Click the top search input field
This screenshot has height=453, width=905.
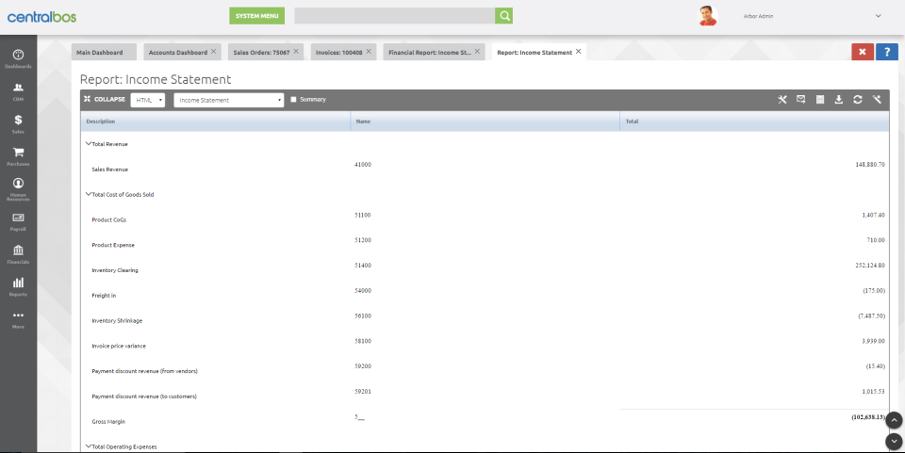[394, 16]
